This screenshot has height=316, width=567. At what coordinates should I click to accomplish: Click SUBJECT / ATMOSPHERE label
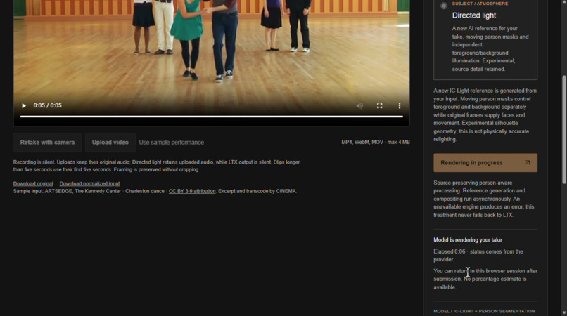tap(480, 4)
